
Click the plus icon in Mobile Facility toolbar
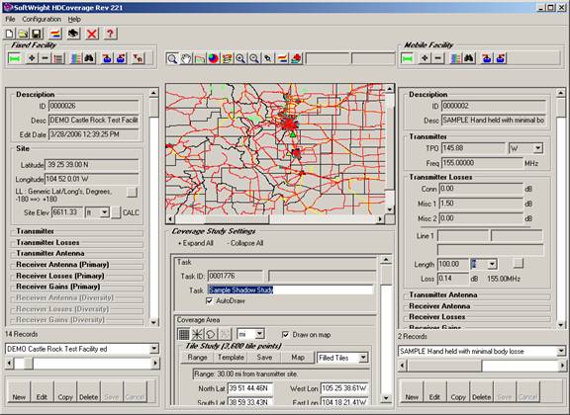425,58
